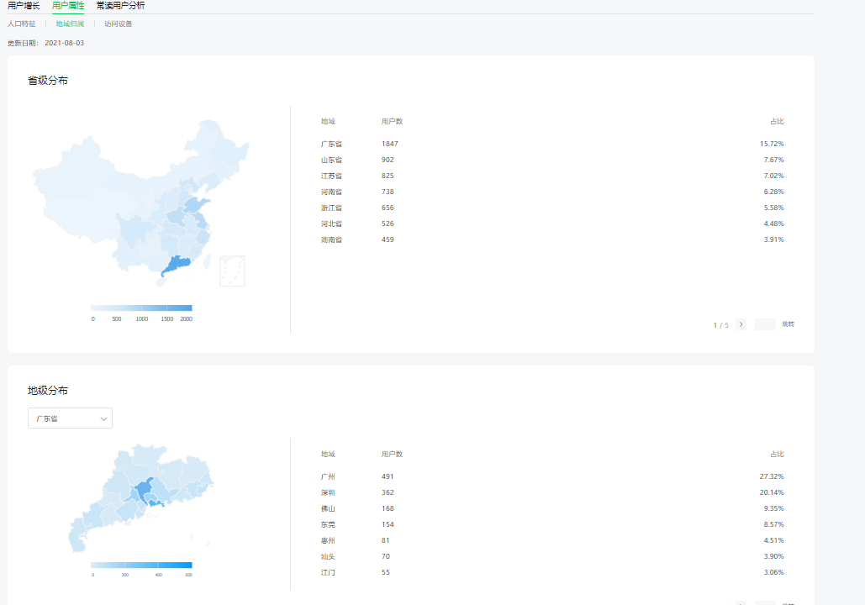Click the 占比 header in province table
The width and height of the screenshot is (865, 605).
coord(777,121)
